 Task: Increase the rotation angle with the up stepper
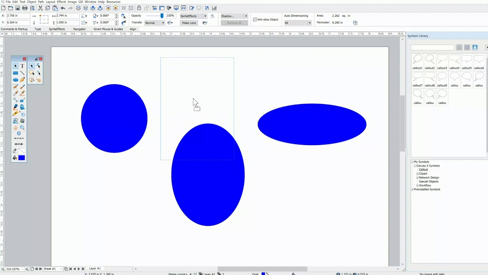[x=116, y=15]
